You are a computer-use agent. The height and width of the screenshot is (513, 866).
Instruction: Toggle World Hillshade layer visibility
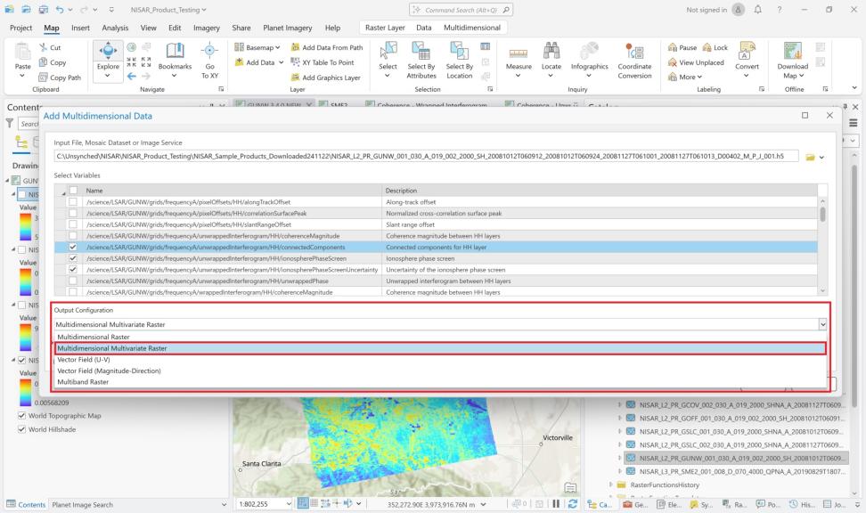(x=22, y=429)
